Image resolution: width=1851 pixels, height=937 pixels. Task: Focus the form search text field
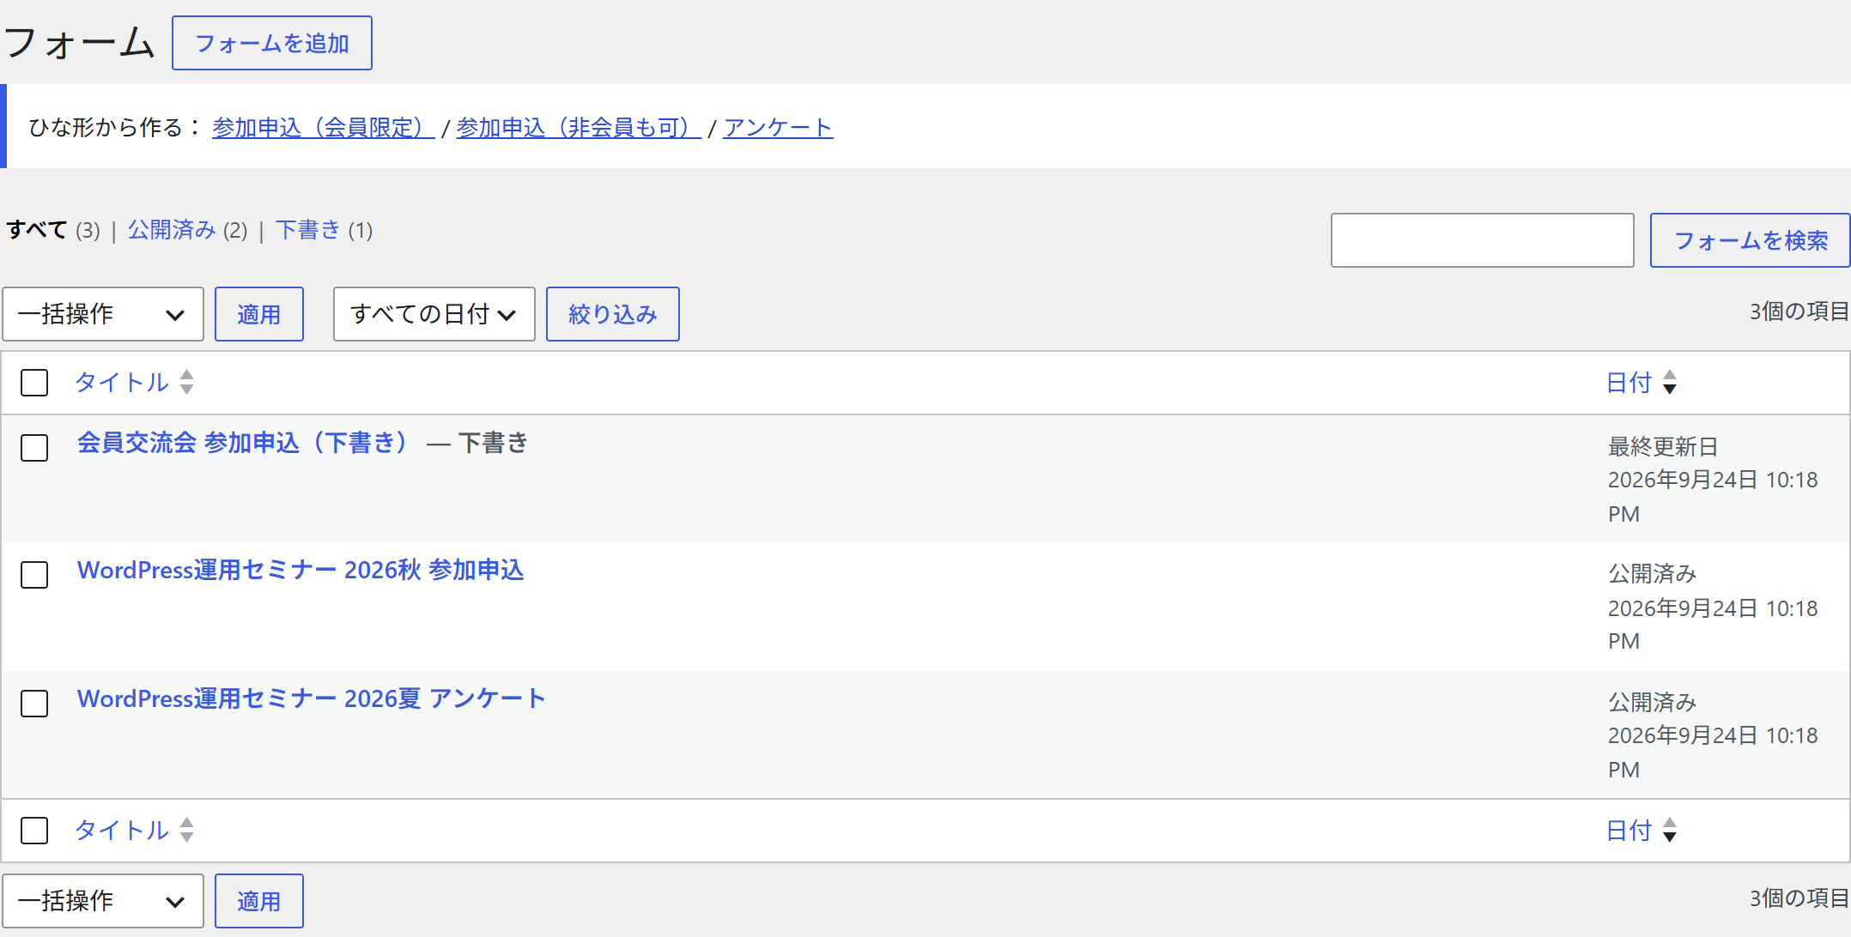(1483, 240)
